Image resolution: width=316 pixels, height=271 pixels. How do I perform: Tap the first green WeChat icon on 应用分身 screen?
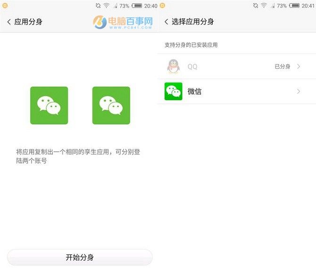point(49,106)
